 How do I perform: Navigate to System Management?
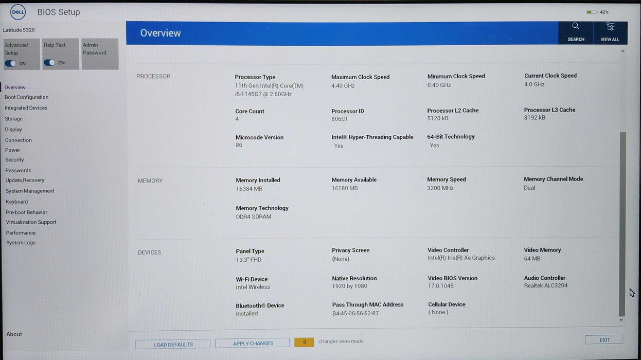[x=30, y=190]
